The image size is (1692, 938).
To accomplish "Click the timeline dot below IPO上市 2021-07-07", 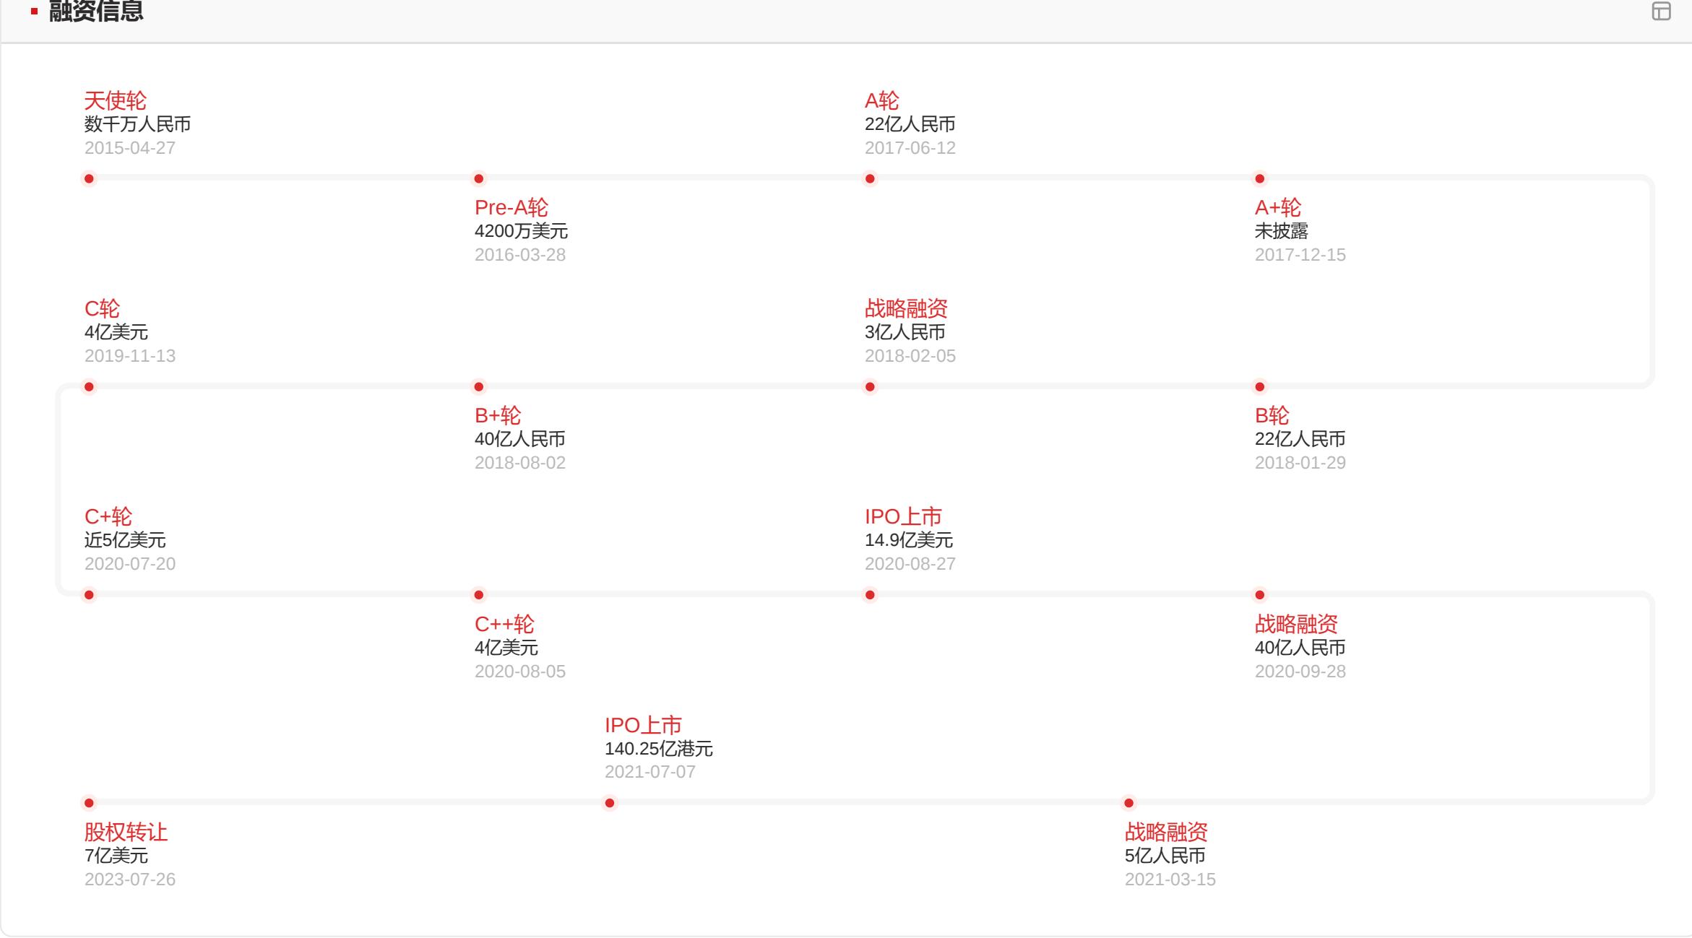I will (x=610, y=803).
